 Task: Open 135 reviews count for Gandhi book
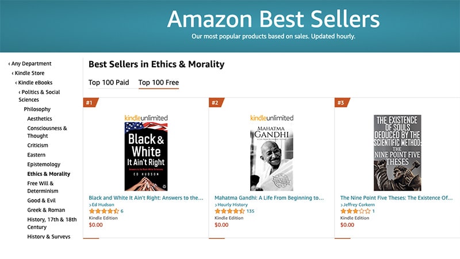(x=250, y=211)
